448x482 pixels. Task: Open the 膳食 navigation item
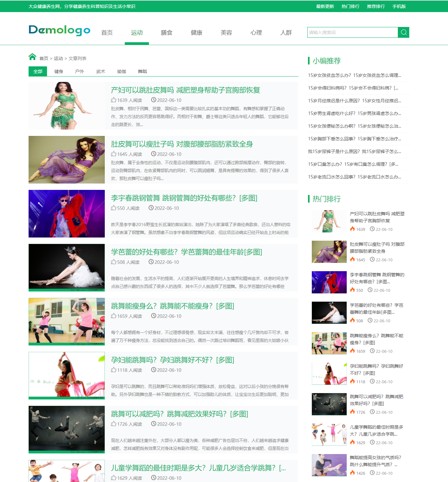167,33
